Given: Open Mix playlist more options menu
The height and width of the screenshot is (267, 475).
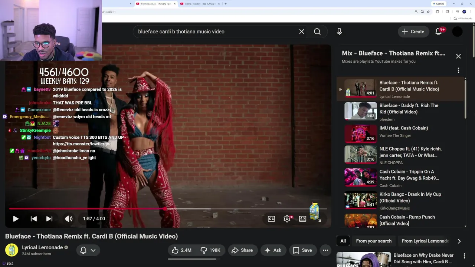Looking at the screenshot, I should (x=458, y=70).
